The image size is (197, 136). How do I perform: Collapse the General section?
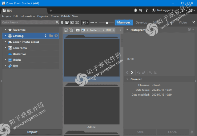tap(127, 79)
